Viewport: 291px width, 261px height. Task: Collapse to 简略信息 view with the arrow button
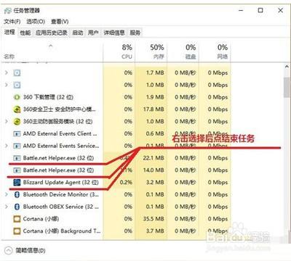pos(8,250)
